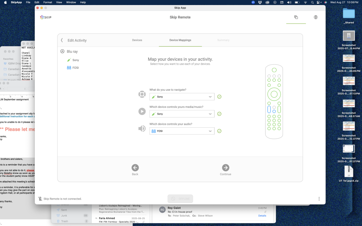Open the three-dot more options menu
The image size is (362, 226).
pyautogui.click(x=319, y=199)
